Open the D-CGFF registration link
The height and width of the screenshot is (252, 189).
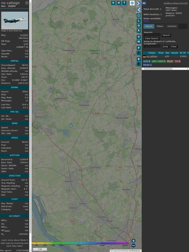click(24, 35)
